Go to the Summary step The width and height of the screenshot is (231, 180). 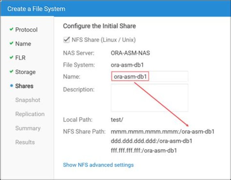tap(28, 128)
